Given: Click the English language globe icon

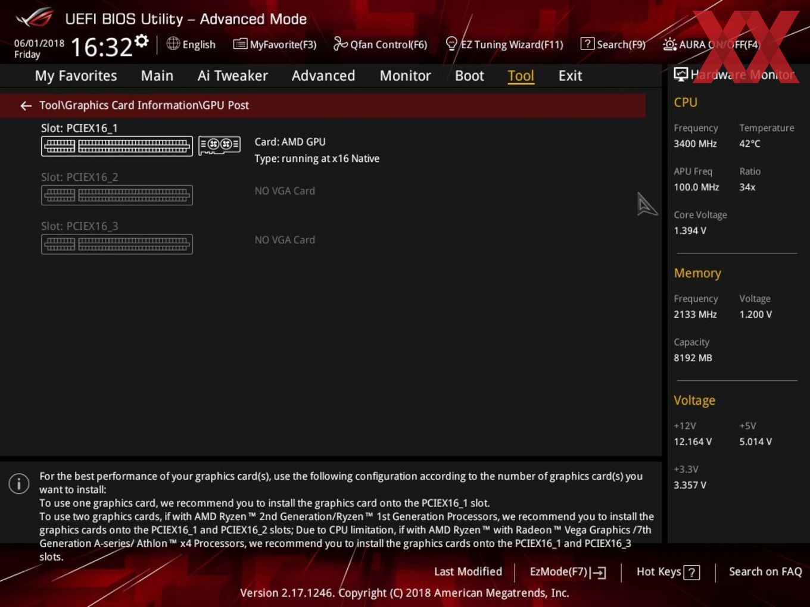Looking at the screenshot, I should tap(173, 43).
